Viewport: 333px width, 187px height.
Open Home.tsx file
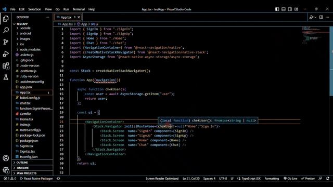(x=27, y=119)
